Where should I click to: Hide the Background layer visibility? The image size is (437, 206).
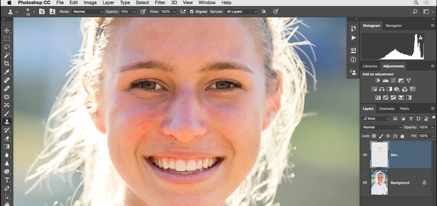[365, 183]
